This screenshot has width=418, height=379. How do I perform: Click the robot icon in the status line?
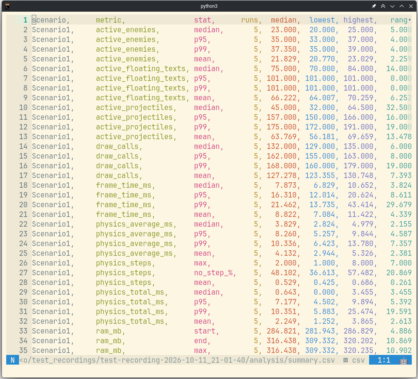click(x=403, y=360)
